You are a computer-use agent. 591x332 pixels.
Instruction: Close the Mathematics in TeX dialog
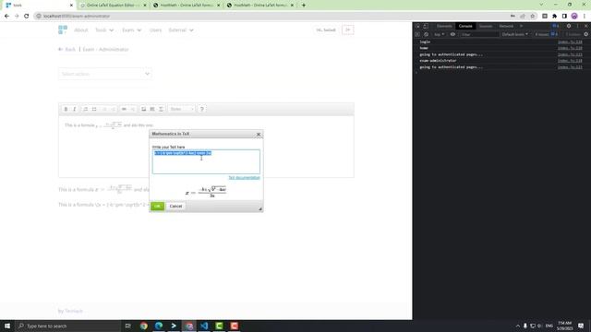[259, 135]
